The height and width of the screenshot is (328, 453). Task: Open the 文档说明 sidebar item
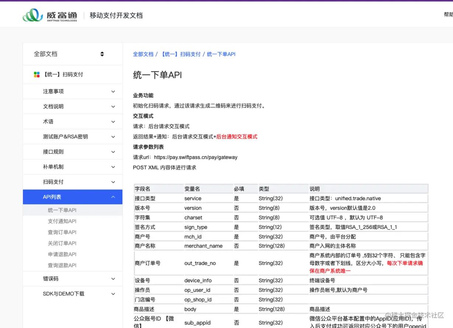pos(73,106)
